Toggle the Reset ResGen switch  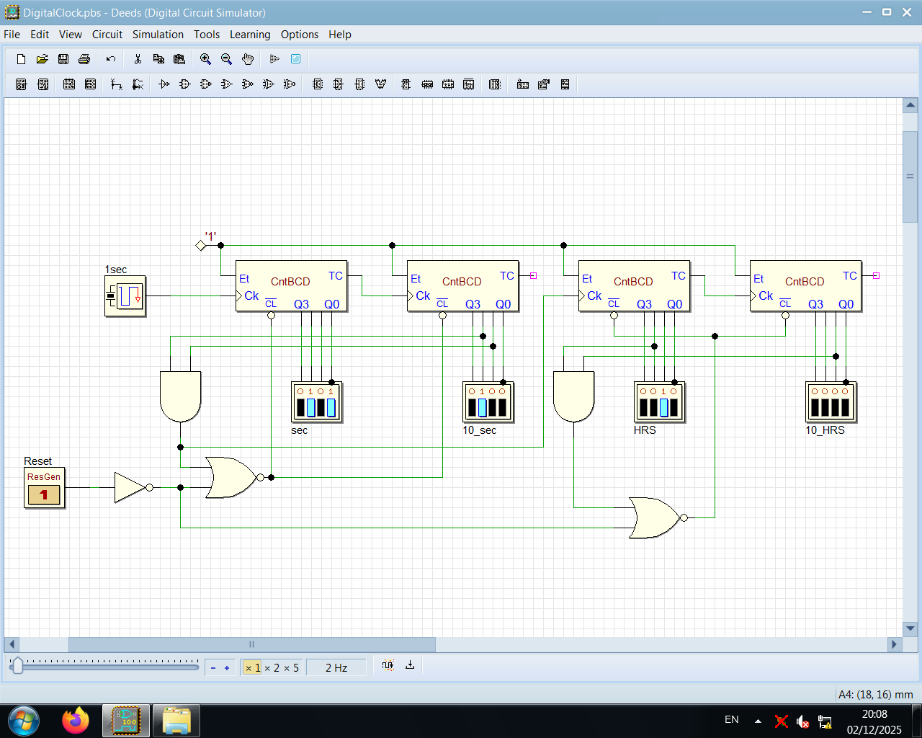(44, 494)
